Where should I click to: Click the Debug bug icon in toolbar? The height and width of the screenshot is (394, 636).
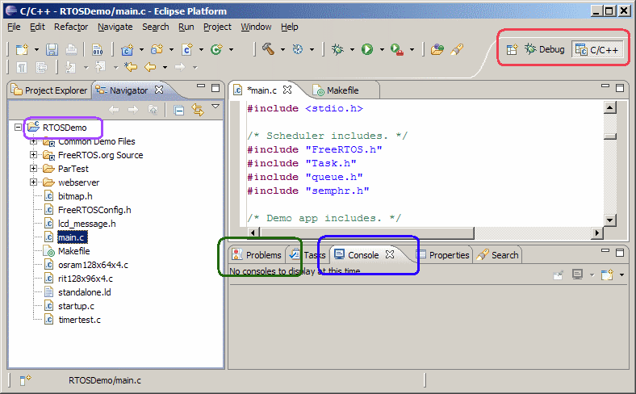(337, 49)
